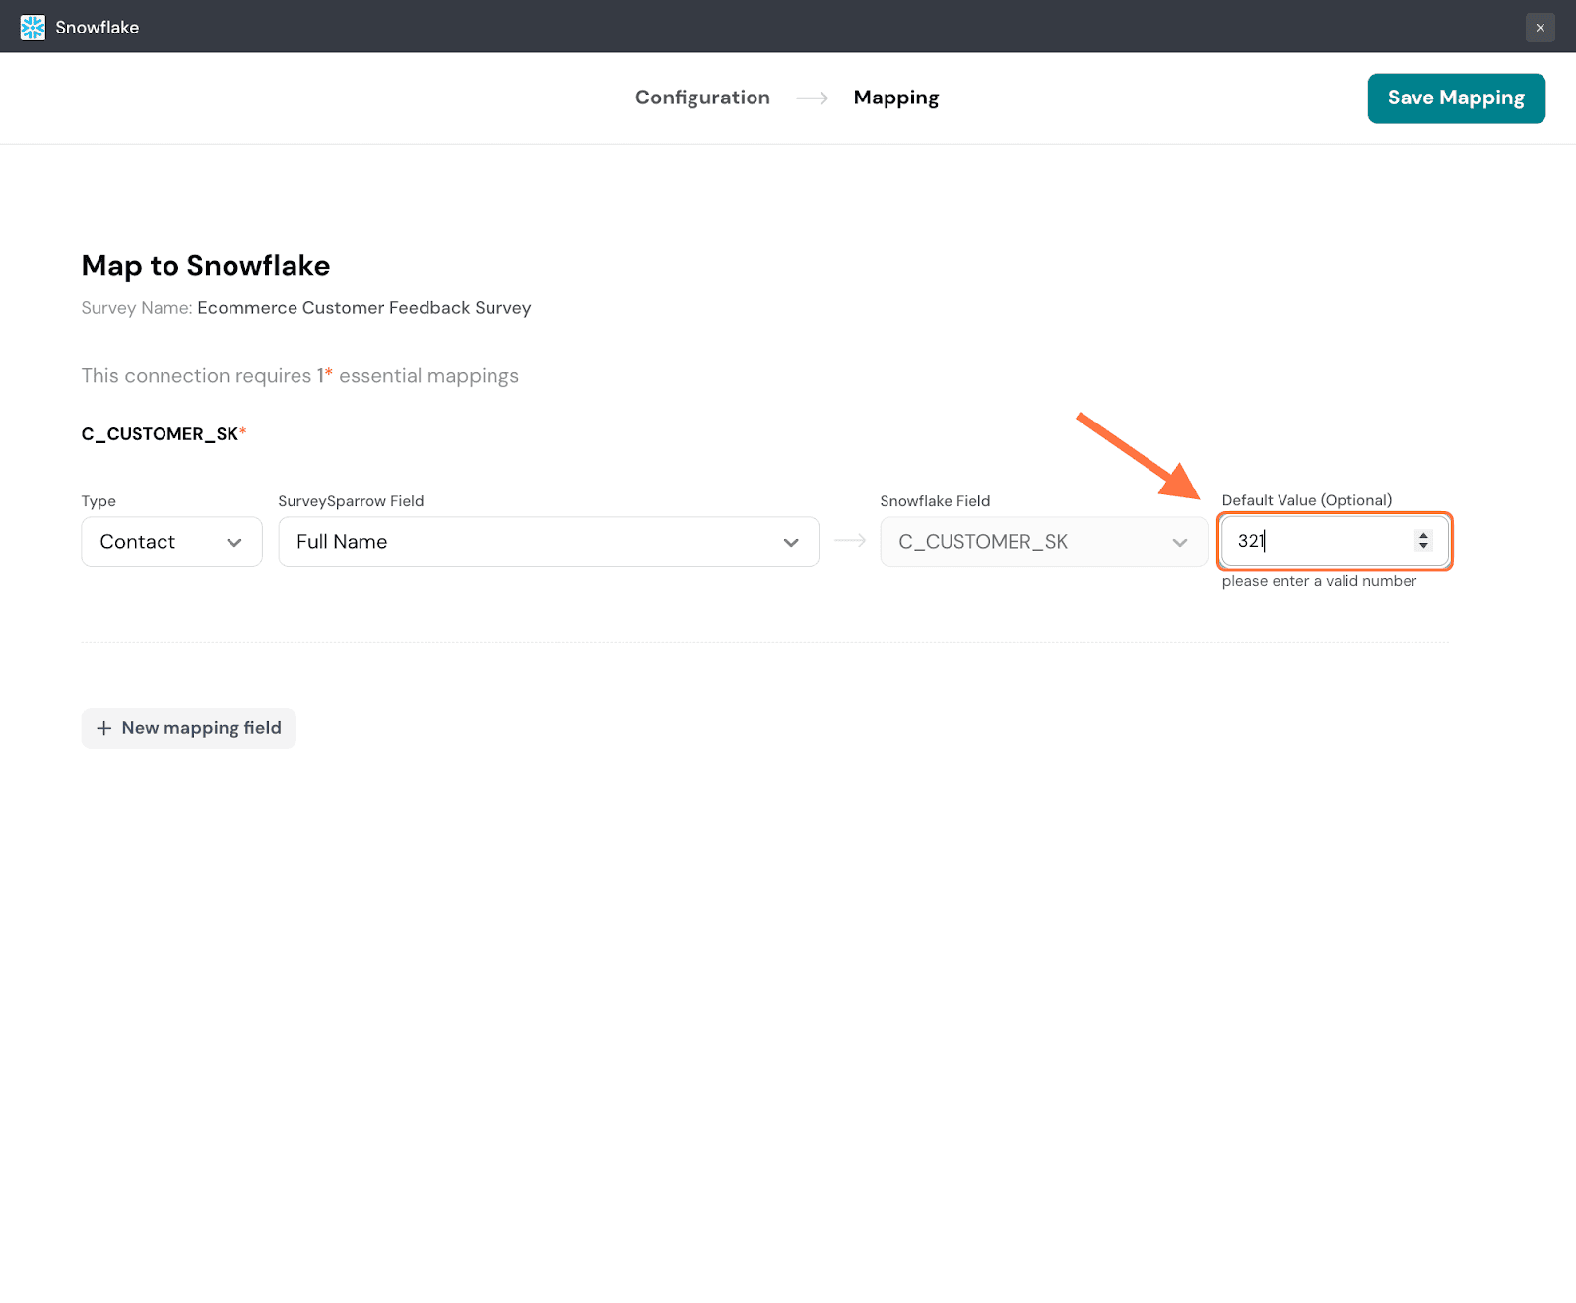The width and height of the screenshot is (1576, 1303).
Task: Click the chevron in the C_CUSTOMER_SK dropdown
Action: (1179, 543)
